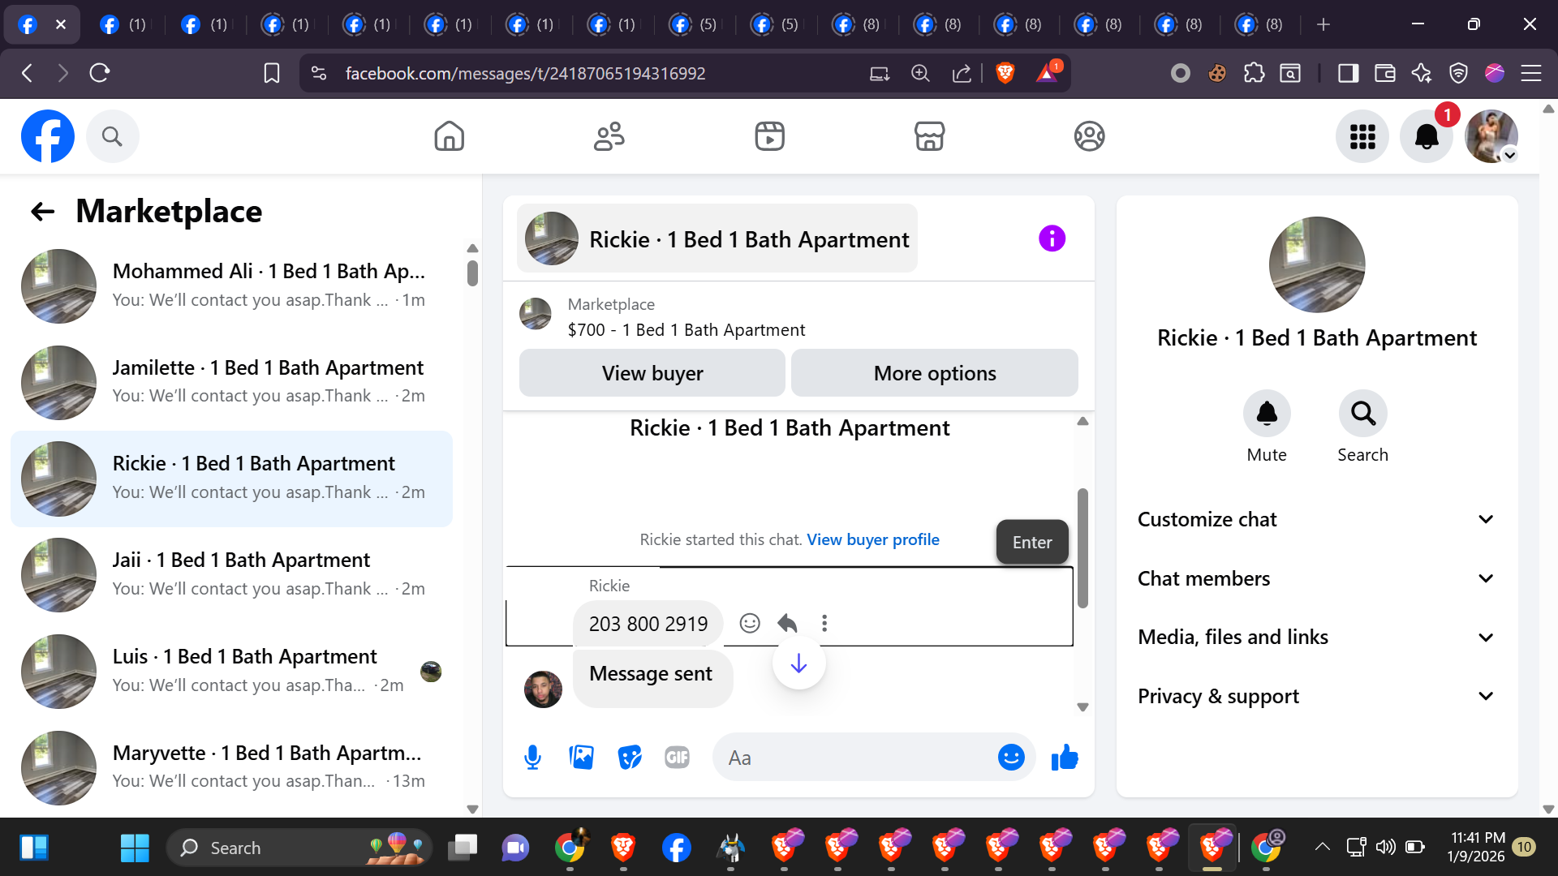1558x876 pixels.
Task: Open conversation information purple icon
Action: tap(1052, 238)
